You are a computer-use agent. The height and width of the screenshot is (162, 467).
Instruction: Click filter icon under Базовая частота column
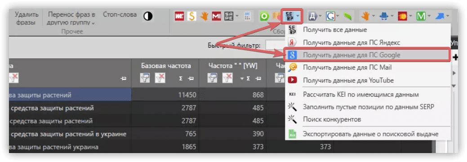(145, 78)
